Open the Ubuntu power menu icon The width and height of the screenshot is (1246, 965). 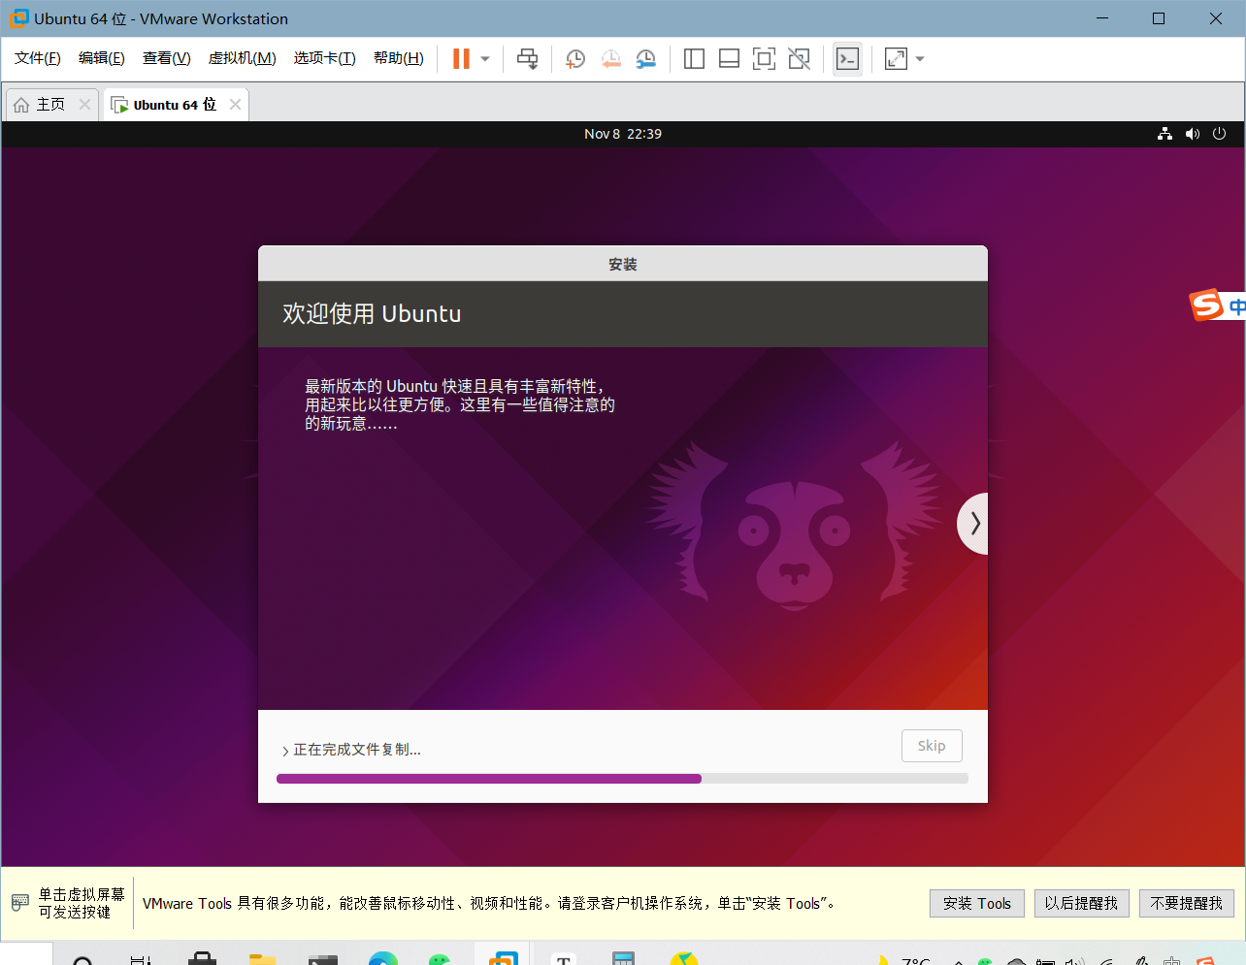(1219, 134)
